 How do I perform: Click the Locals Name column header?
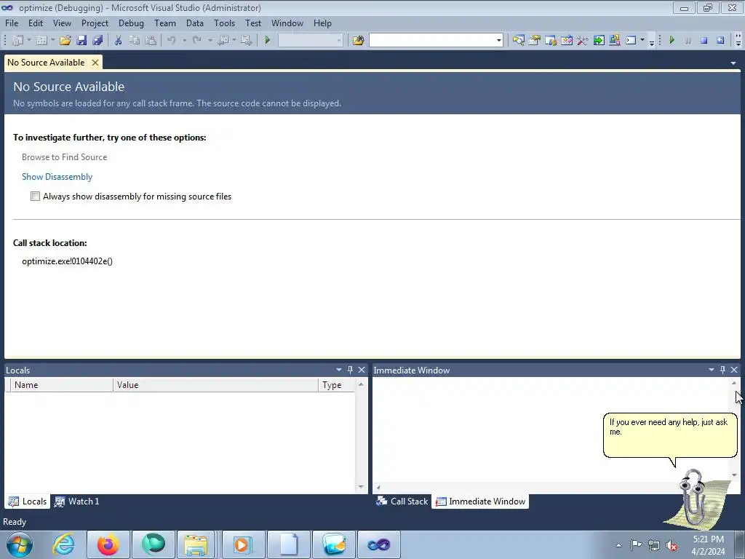tap(62, 385)
